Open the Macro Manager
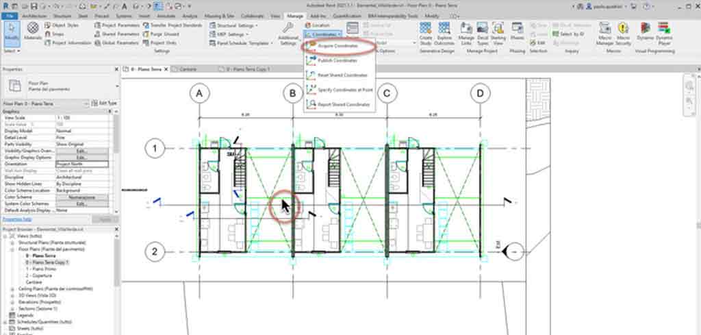 (604, 32)
